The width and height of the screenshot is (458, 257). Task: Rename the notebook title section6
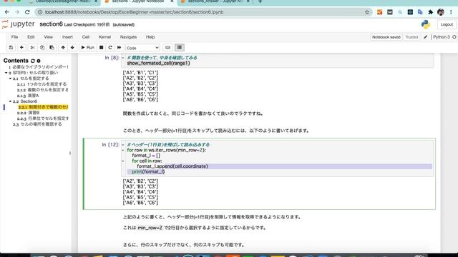pos(51,24)
